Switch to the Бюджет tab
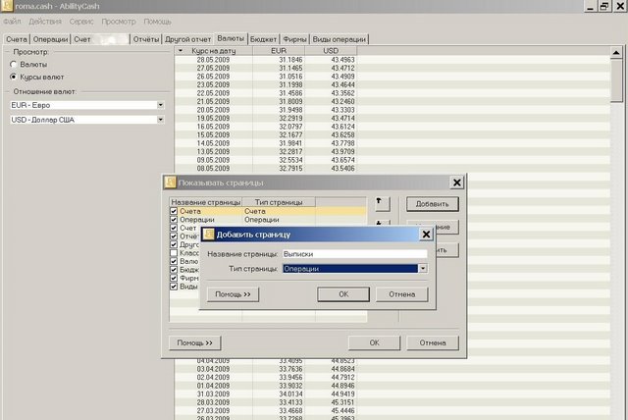Viewport: 628px width, 420px height. pyautogui.click(x=263, y=39)
